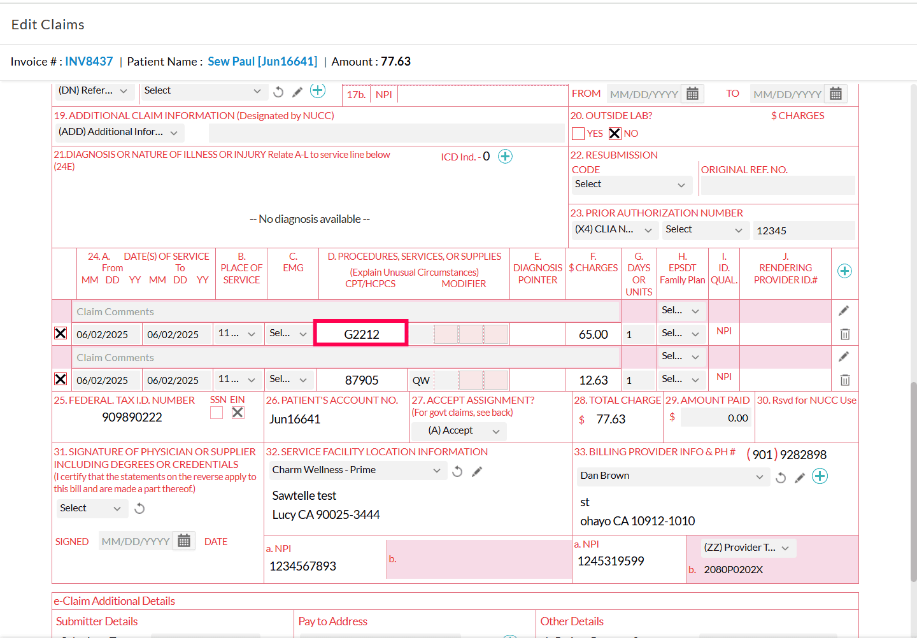The image size is (917, 638).
Task: Add a new service line with plus icon
Action: pos(844,271)
